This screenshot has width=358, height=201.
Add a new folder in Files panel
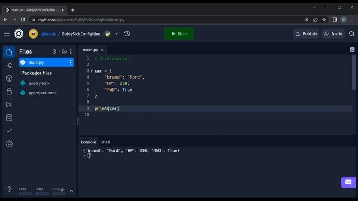(64, 51)
